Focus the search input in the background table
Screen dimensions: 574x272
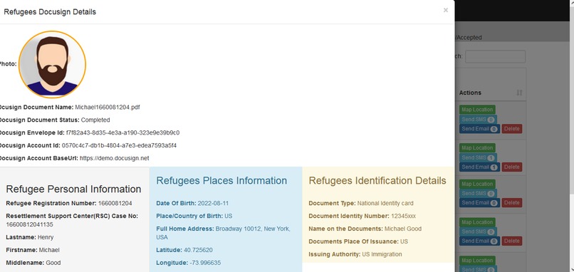(x=495, y=56)
